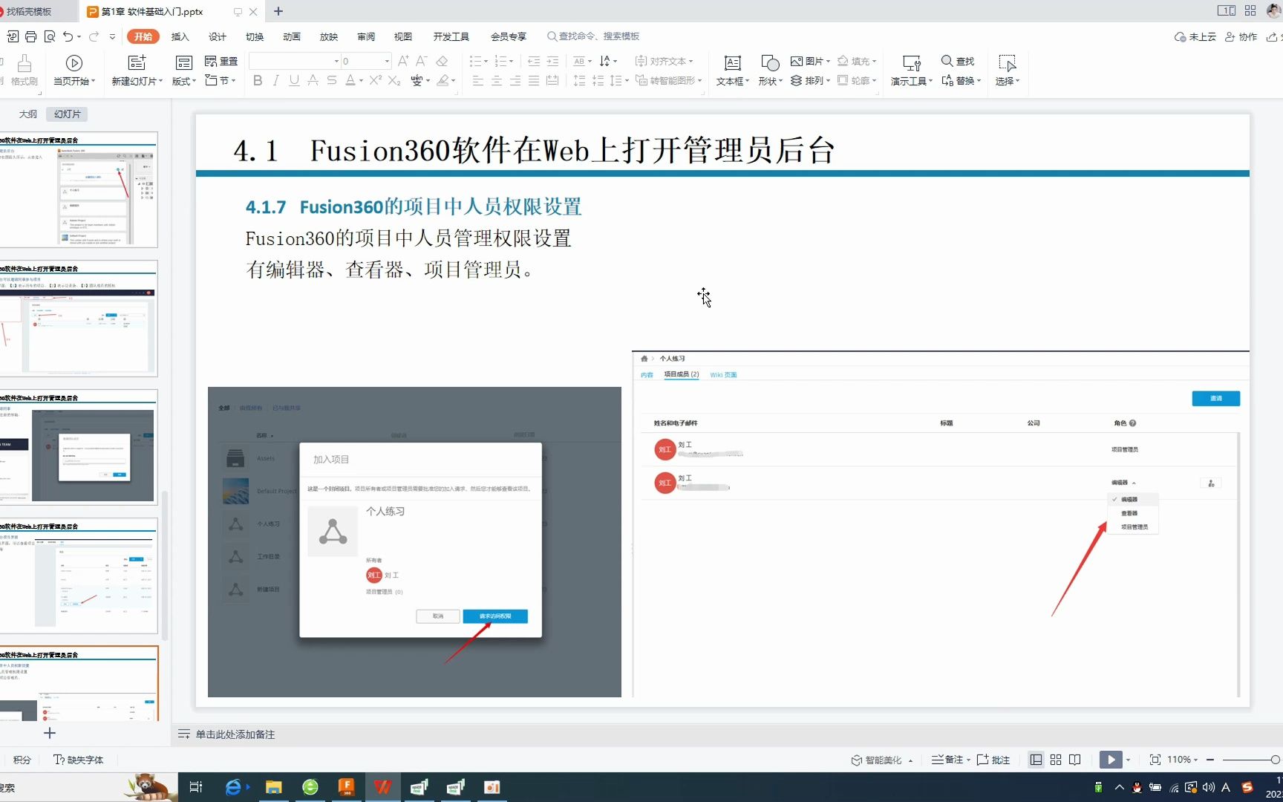Viewport: 1283px width, 802px height.
Task: Increase font size icon
Action: pos(403,61)
